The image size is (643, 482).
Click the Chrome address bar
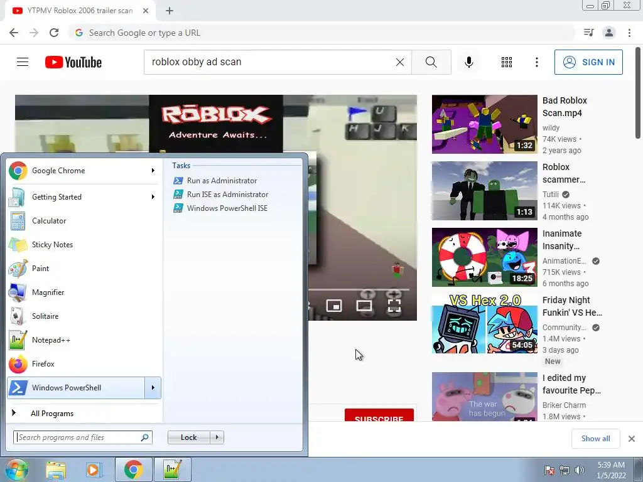[x=321, y=33]
